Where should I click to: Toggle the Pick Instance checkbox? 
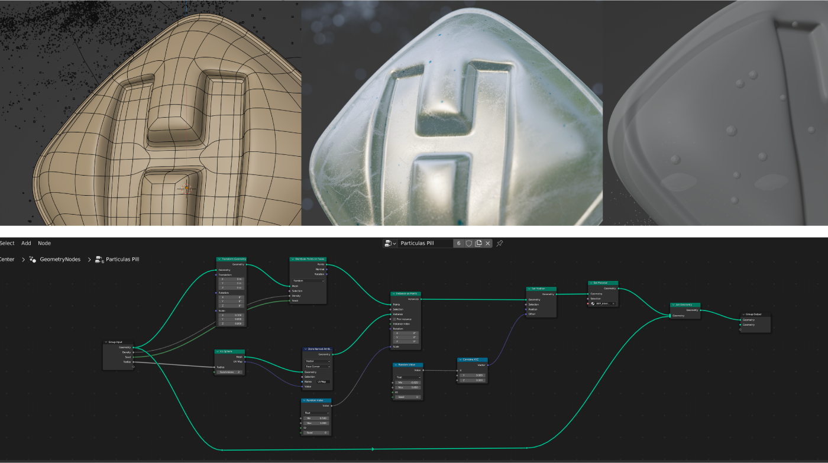(x=395, y=319)
